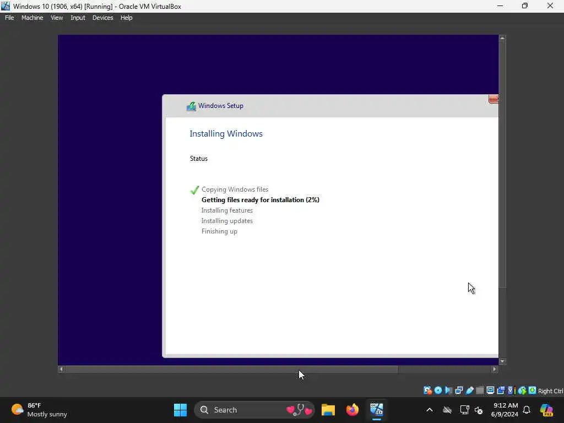Click the VirtualBox icon in the title bar
564x423 pixels.
click(6, 6)
